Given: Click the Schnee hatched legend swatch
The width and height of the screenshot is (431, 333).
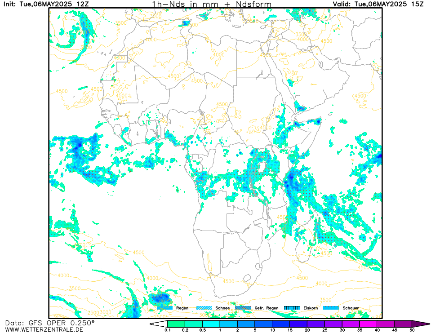Looking at the screenshot, I should [x=204, y=308].
